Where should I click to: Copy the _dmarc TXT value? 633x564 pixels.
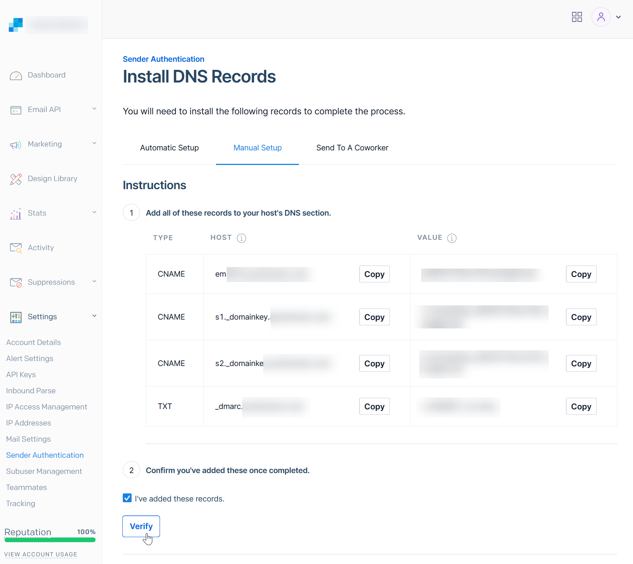pyautogui.click(x=581, y=406)
